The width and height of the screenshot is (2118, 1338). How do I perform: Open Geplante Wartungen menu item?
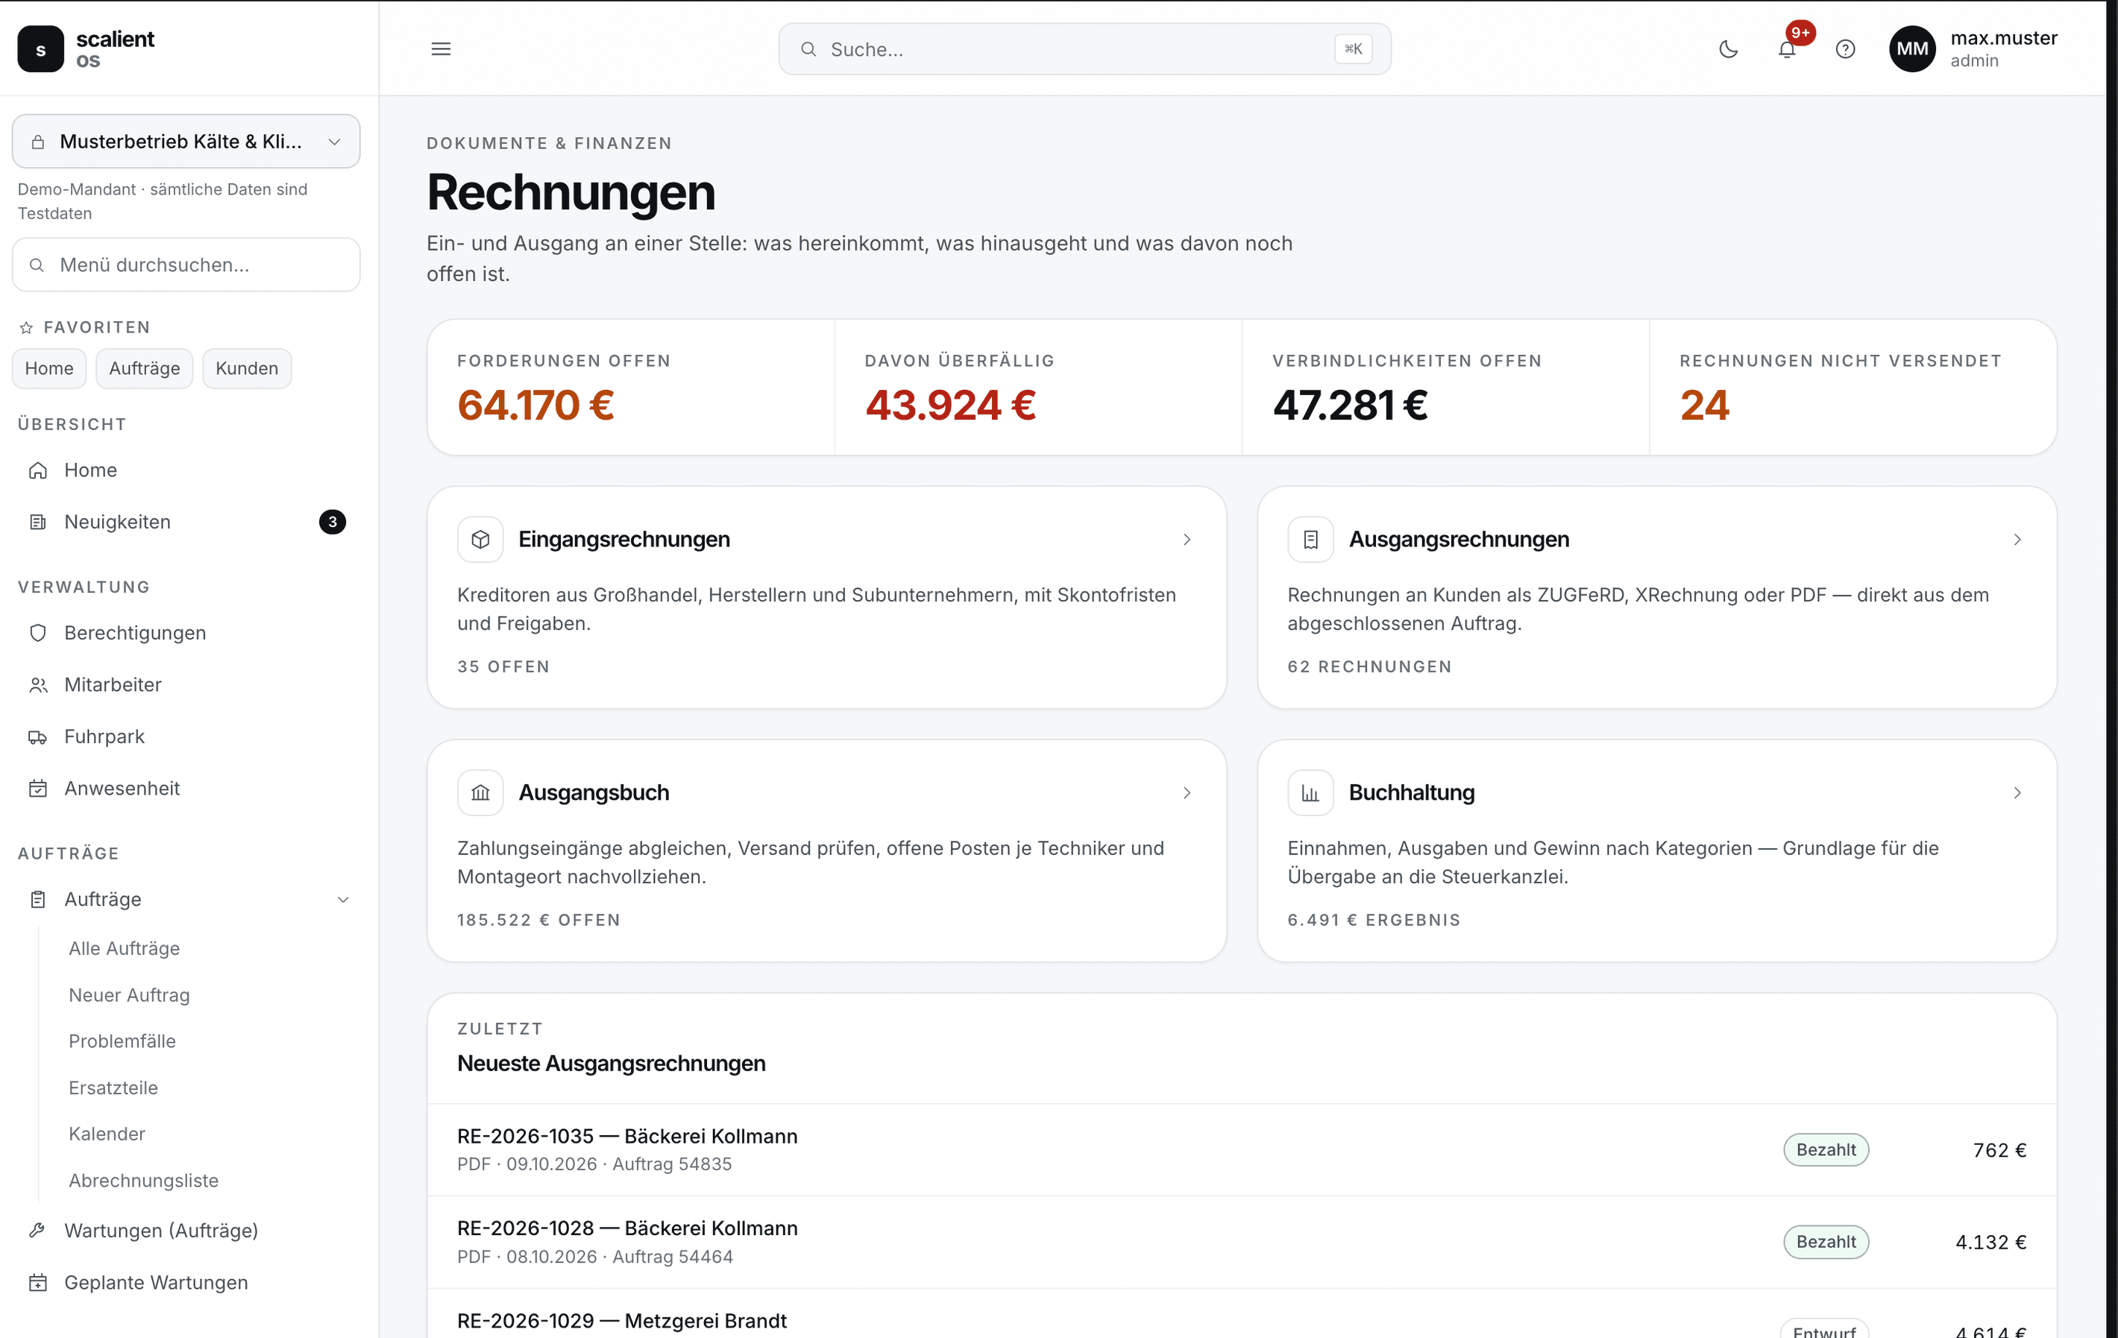186,1283
